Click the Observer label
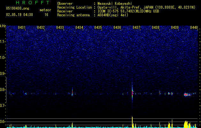Image resolution: width=201 pixels, height=128 pixels. tap(65, 4)
